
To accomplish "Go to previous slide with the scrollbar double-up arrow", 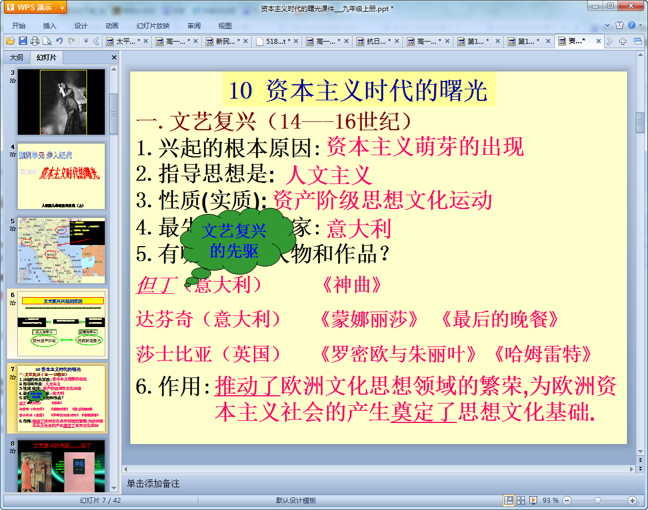I will coord(640,460).
